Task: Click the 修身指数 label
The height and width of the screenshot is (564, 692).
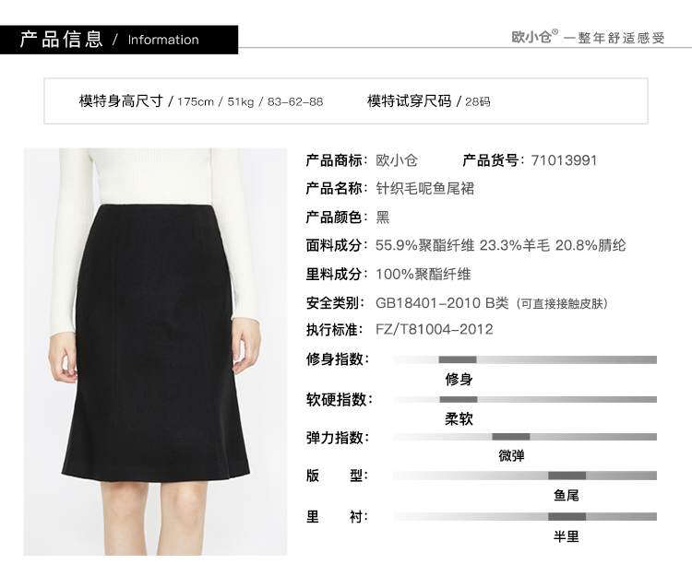Action: [338, 358]
